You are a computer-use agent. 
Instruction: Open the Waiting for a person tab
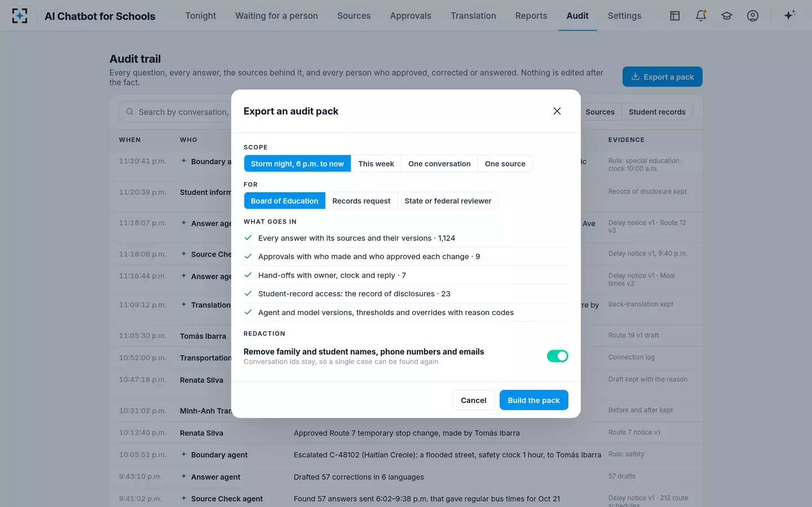[277, 16]
